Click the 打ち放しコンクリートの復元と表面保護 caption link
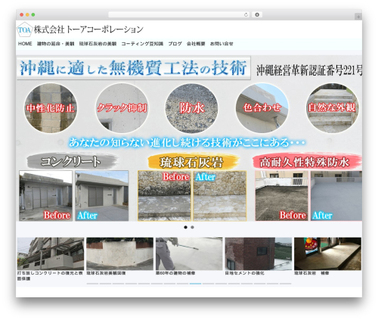 coord(50,275)
